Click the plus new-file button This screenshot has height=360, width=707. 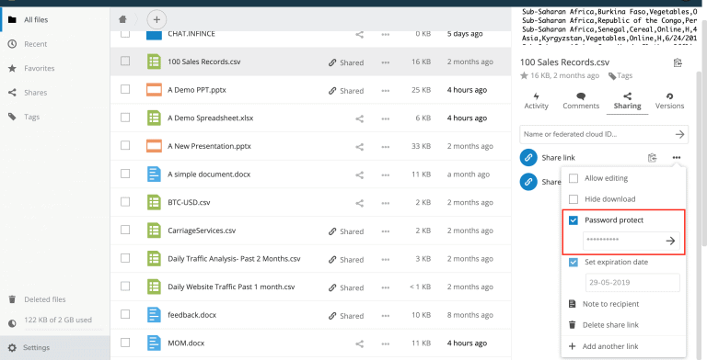(x=156, y=19)
